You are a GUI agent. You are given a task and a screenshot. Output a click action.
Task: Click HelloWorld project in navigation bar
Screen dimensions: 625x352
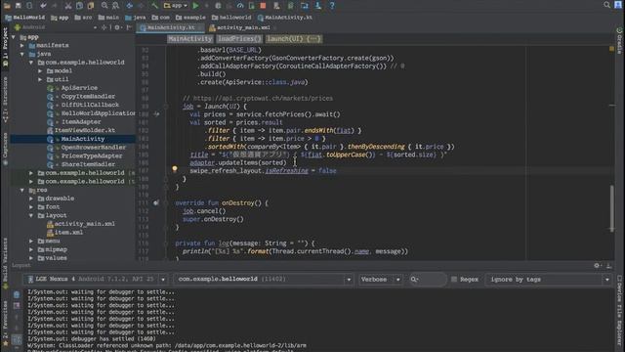click(25, 18)
